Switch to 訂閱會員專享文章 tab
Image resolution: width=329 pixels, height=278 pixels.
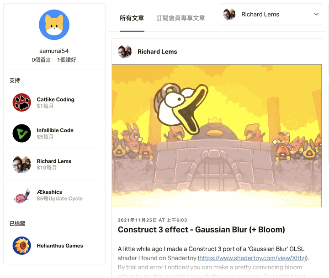(x=180, y=18)
